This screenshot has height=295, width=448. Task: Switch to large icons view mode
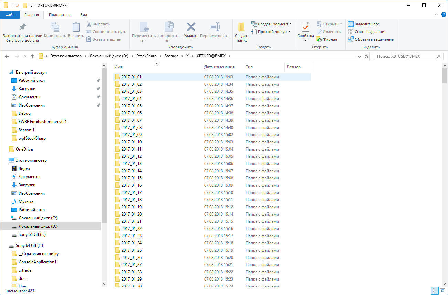[442, 291]
